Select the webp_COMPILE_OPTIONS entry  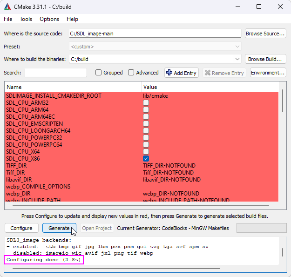click(38, 187)
